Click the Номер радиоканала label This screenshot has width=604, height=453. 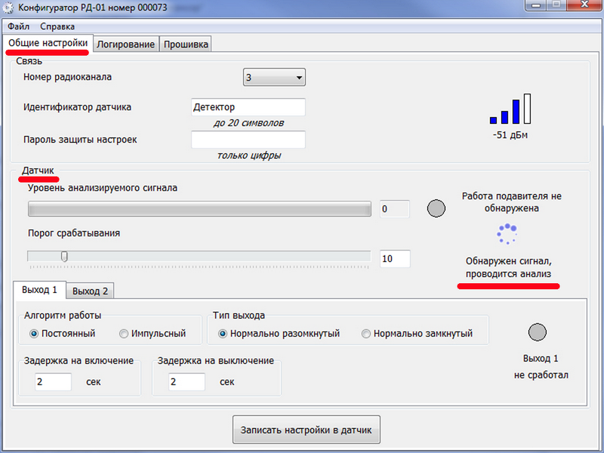pyautogui.click(x=67, y=77)
